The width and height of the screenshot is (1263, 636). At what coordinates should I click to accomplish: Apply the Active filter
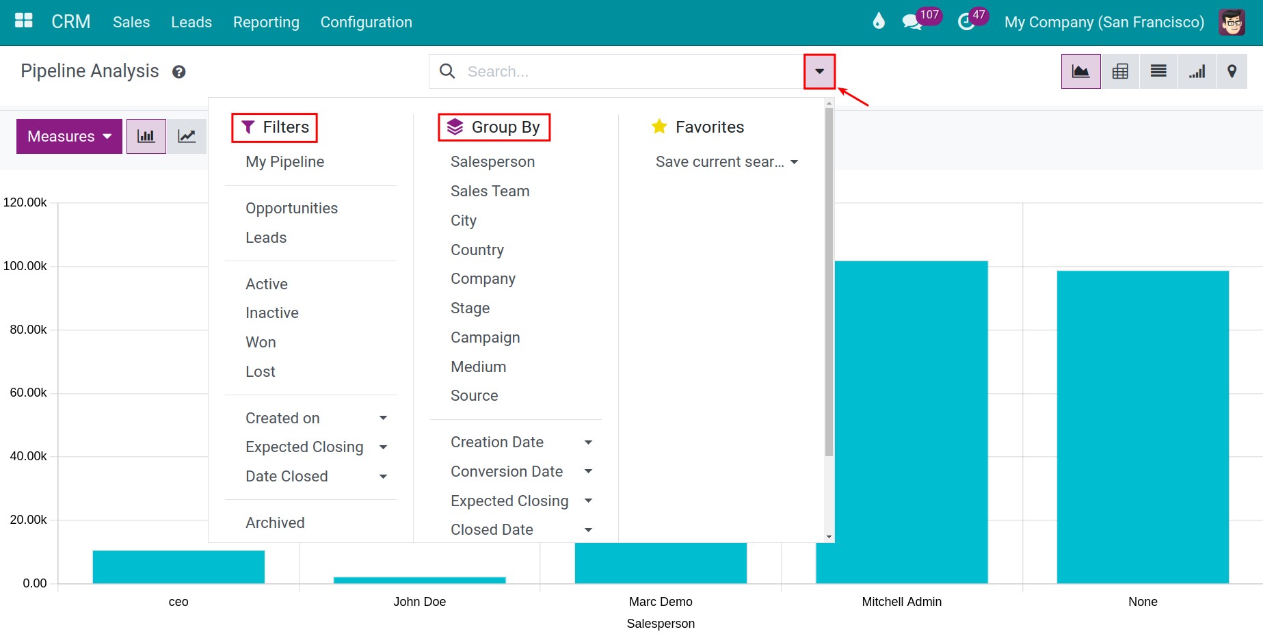coord(267,284)
